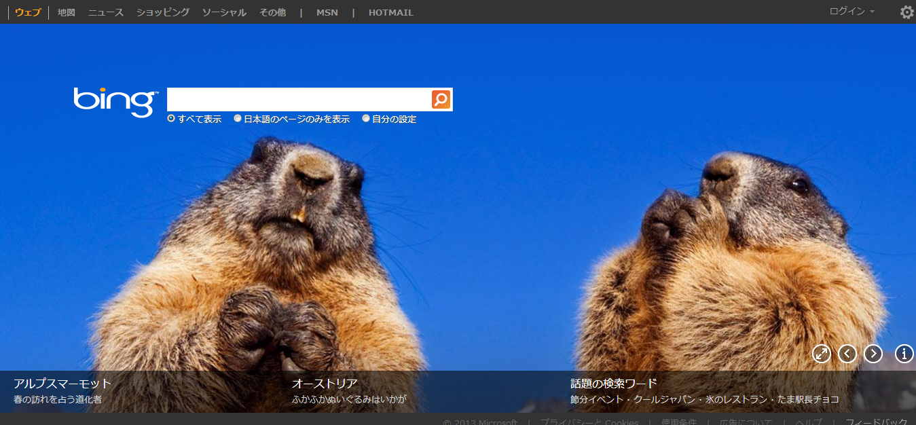The image size is (916, 425).
Task: Click the orange search magnifier button
Action: click(x=441, y=99)
